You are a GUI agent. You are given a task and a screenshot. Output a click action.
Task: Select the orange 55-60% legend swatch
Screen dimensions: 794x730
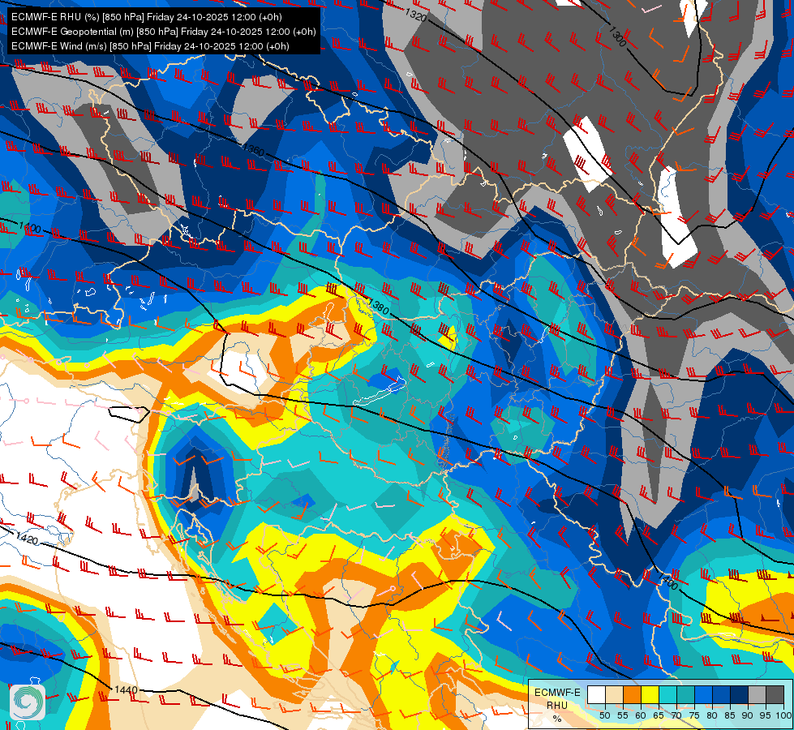coord(632,694)
